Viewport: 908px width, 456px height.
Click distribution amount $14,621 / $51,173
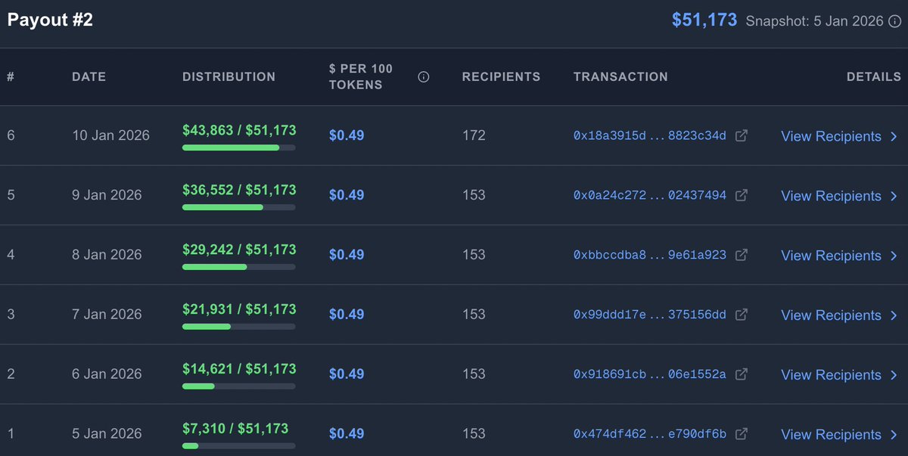[x=239, y=370]
